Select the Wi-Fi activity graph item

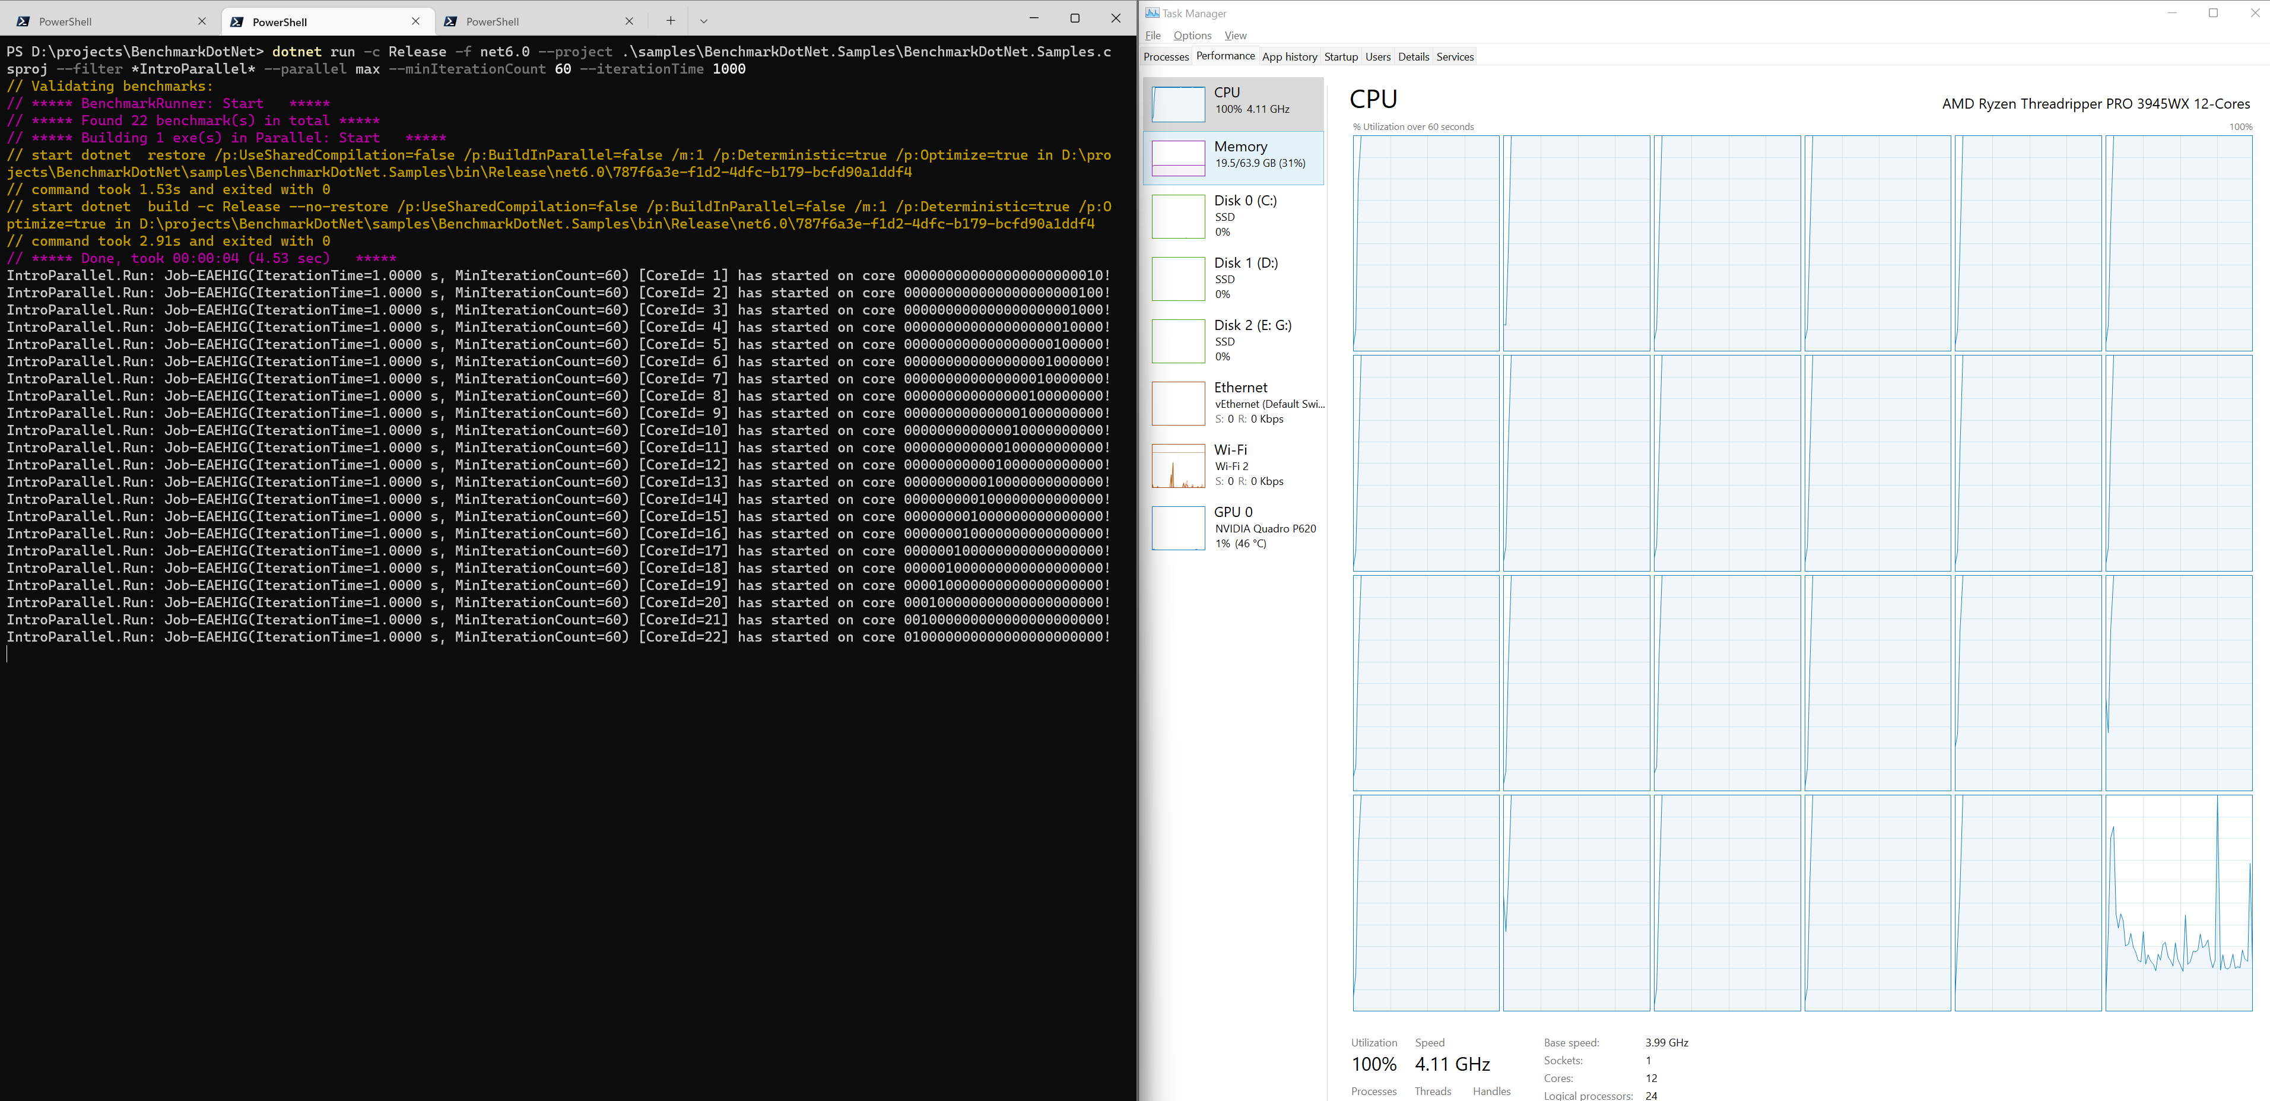1178,465
